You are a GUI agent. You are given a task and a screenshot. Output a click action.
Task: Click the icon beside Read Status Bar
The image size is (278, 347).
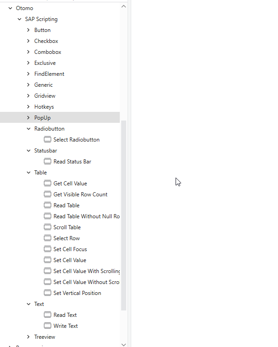click(48, 162)
